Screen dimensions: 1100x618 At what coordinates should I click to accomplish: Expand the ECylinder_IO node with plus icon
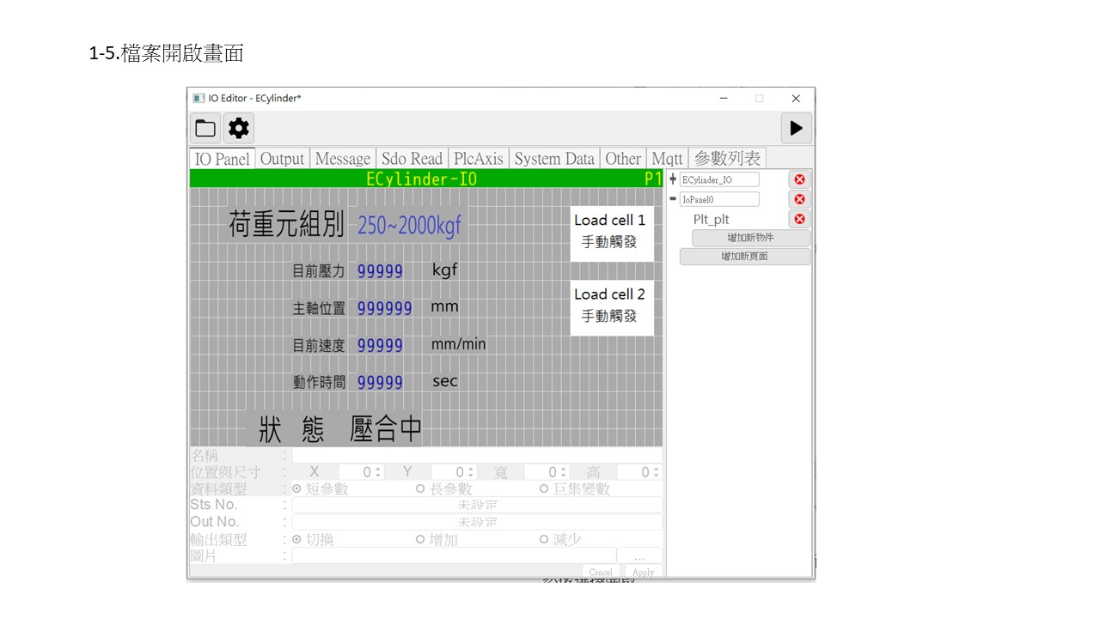pos(673,179)
